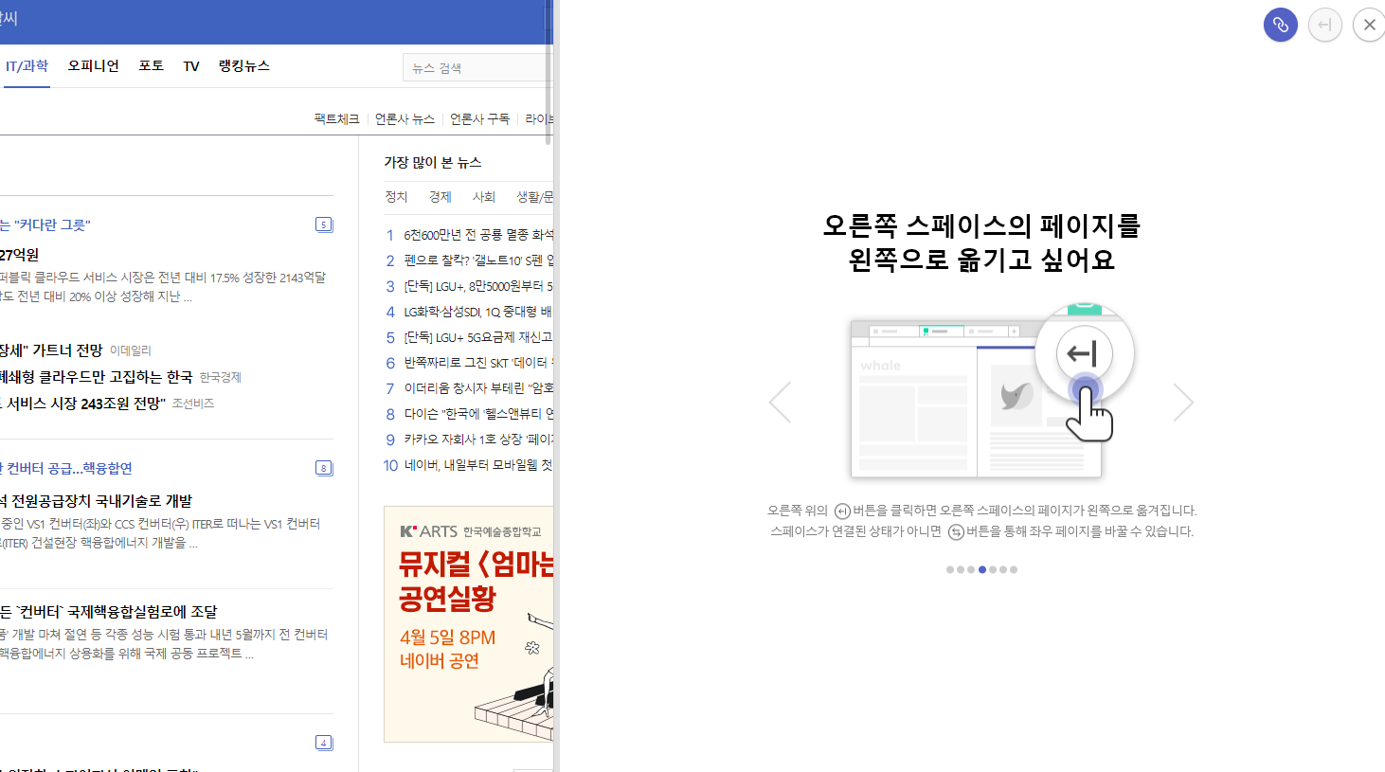Click the 팩트체크 link
The image size is (1385, 772).
point(337,118)
